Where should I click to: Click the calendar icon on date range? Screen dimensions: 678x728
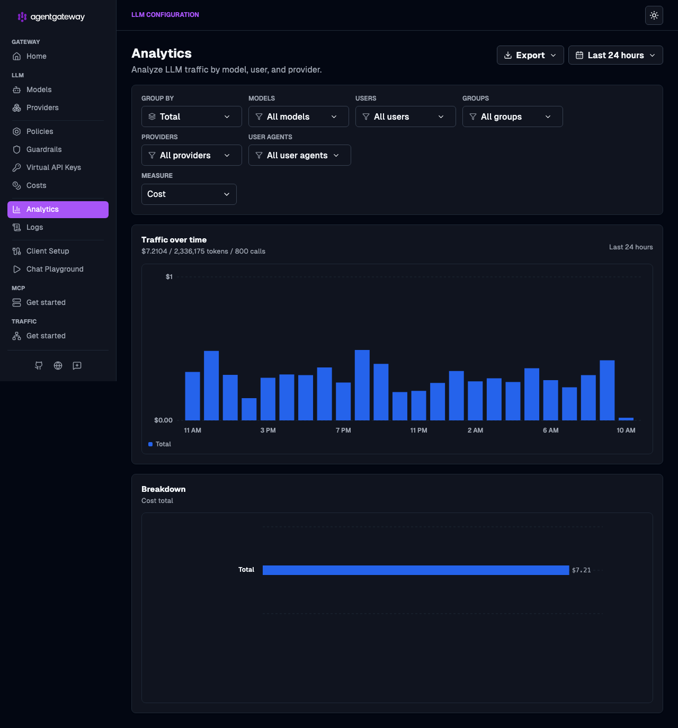(x=579, y=55)
